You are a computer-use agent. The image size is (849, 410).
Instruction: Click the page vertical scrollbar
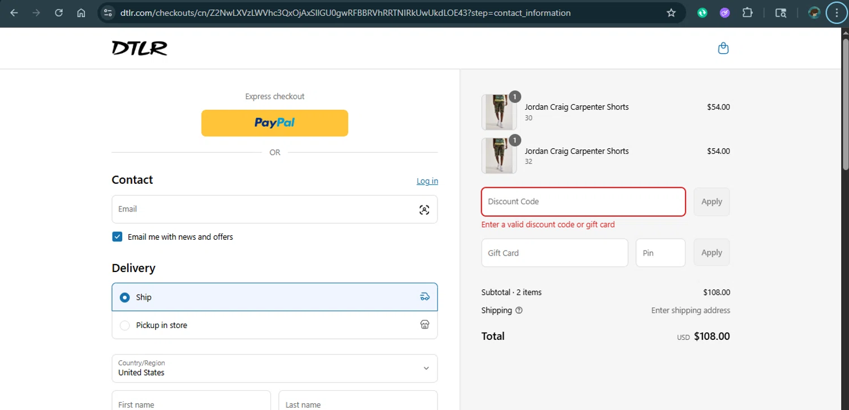pos(846,105)
